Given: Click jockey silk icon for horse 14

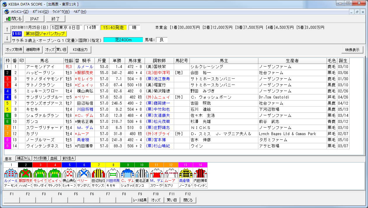Looking at the screenshot, I should click(x=200, y=173).
